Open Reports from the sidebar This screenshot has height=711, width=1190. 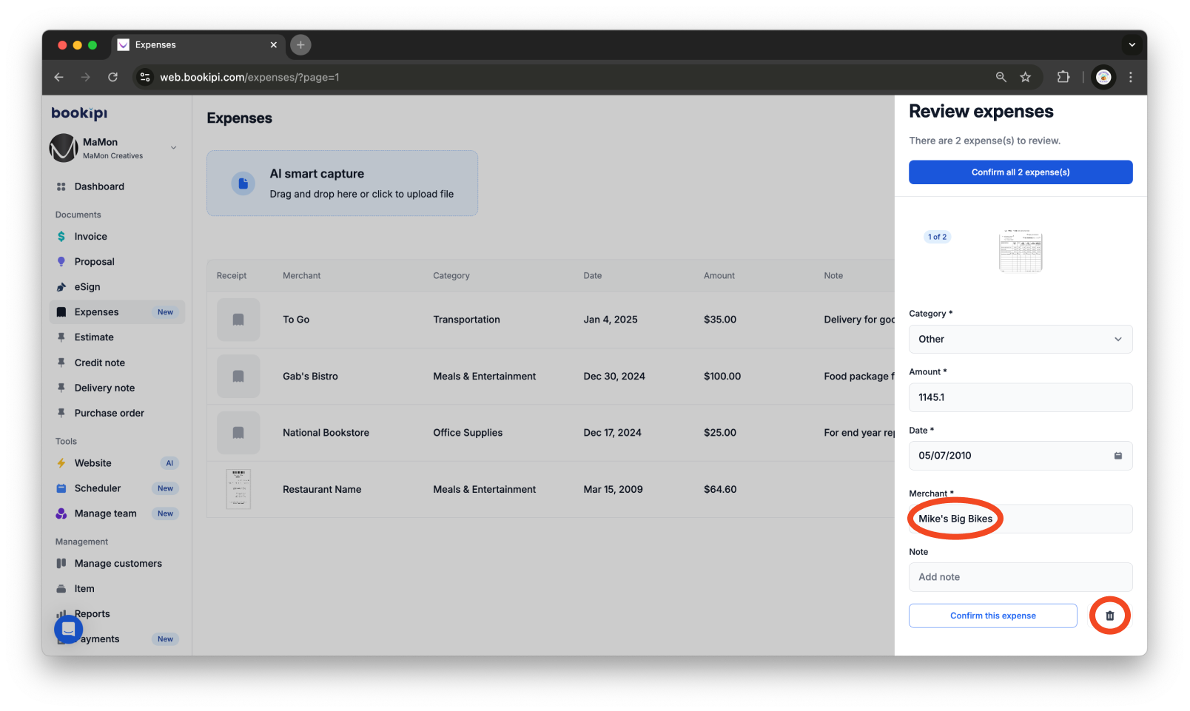pos(92,613)
